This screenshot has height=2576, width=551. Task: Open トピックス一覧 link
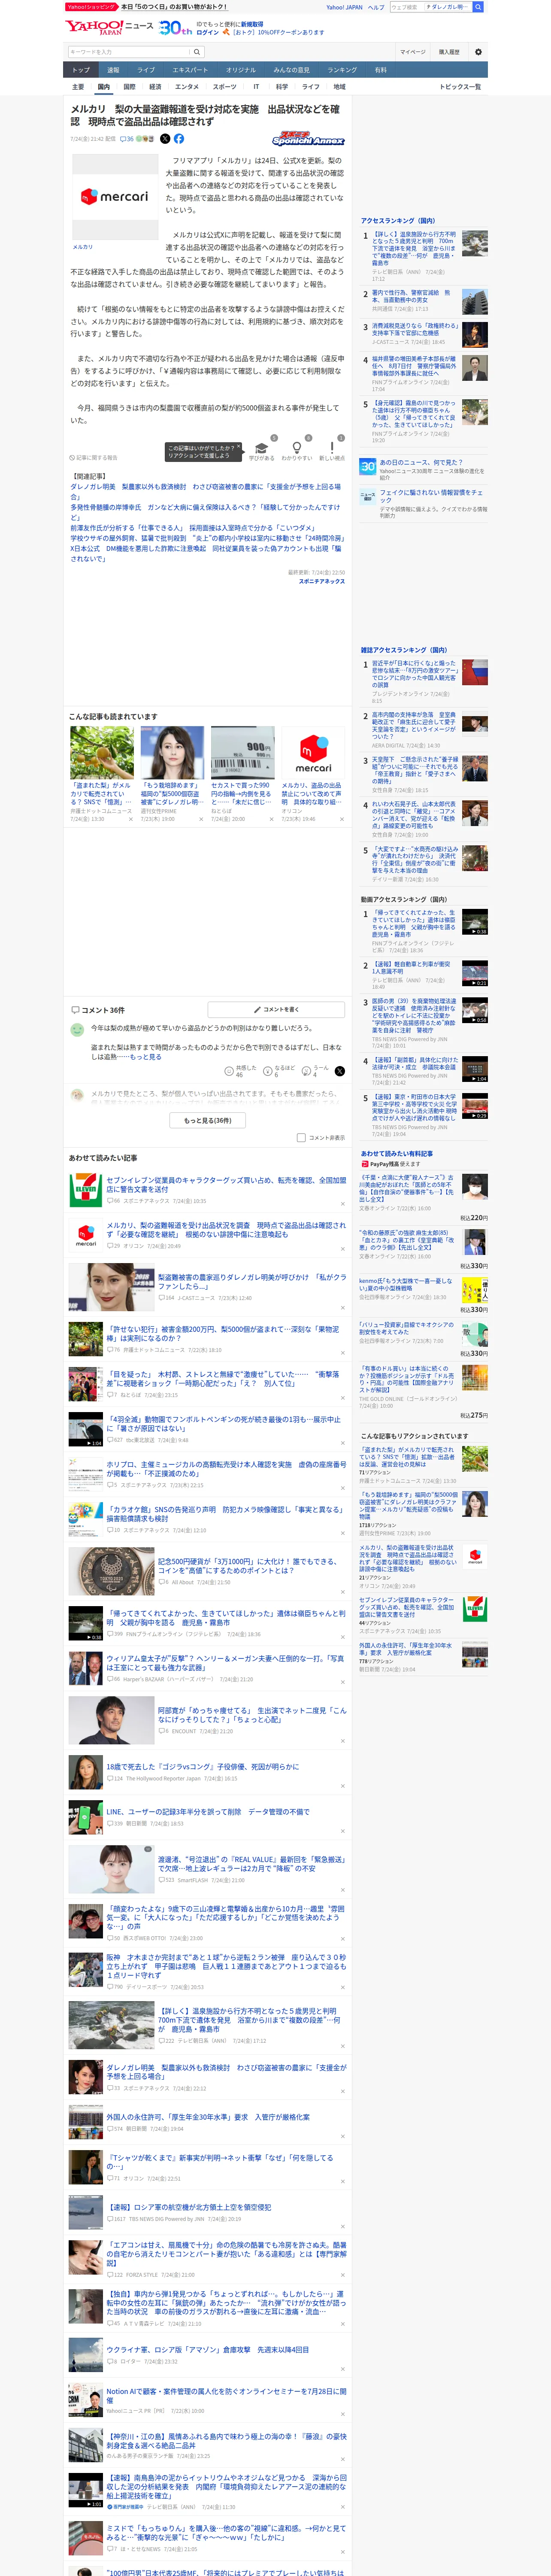(460, 87)
